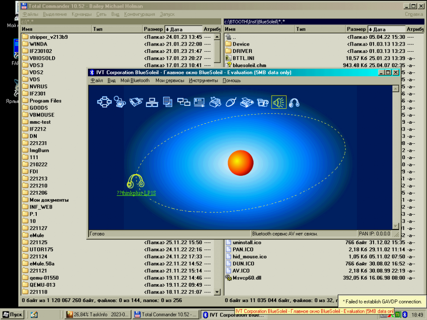Switch to Total Commander taskbar button
Viewport: 427px width, 320px height.
[166, 314]
